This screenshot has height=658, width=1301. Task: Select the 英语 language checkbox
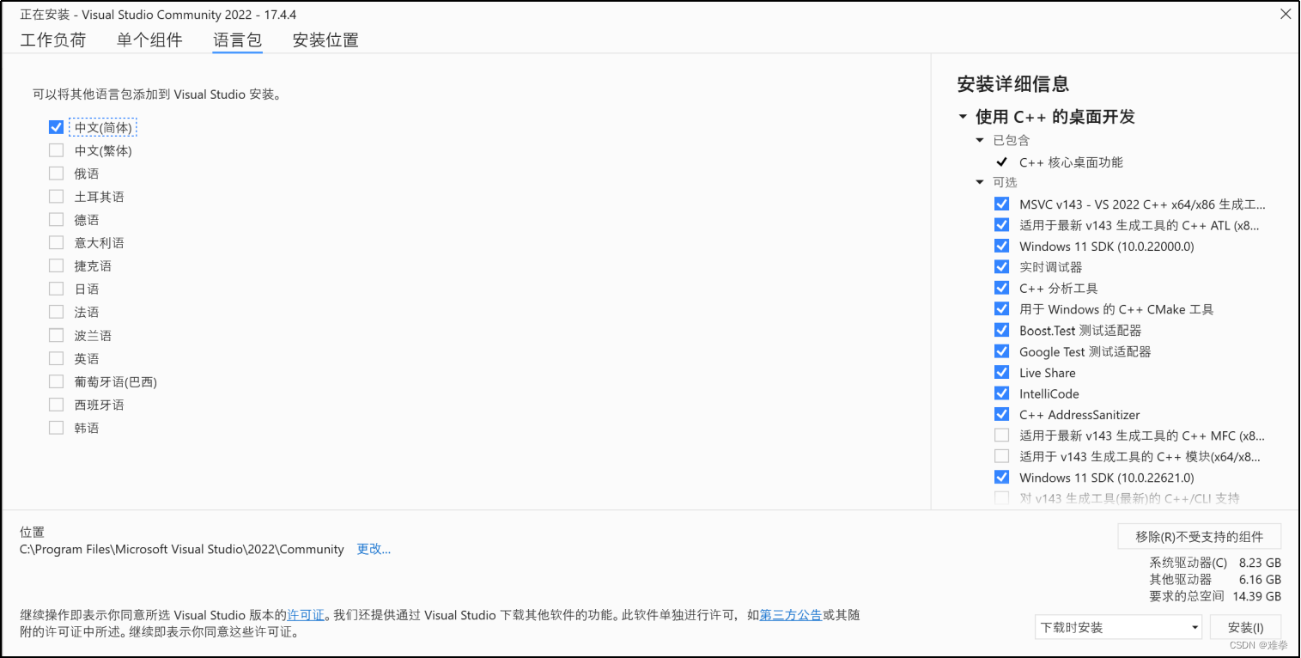click(57, 358)
